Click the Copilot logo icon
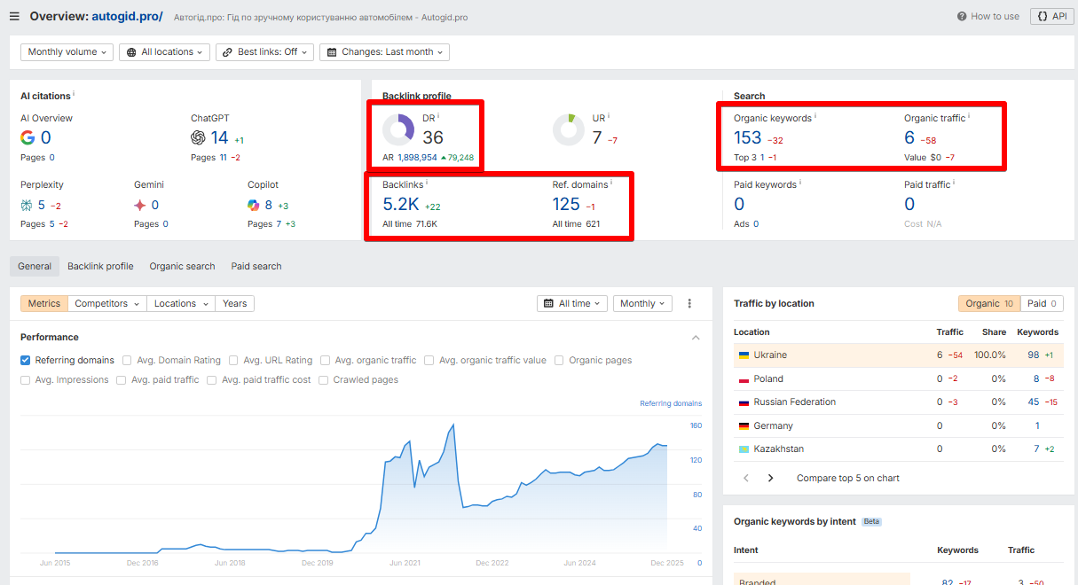This screenshot has width=1078, height=585. pyautogui.click(x=254, y=205)
